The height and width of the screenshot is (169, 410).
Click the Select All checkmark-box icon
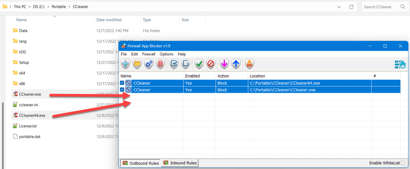[x=174, y=64]
